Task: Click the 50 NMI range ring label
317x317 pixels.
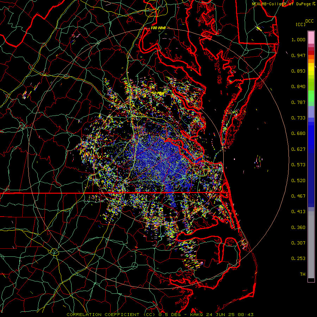Action: (158, 93)
